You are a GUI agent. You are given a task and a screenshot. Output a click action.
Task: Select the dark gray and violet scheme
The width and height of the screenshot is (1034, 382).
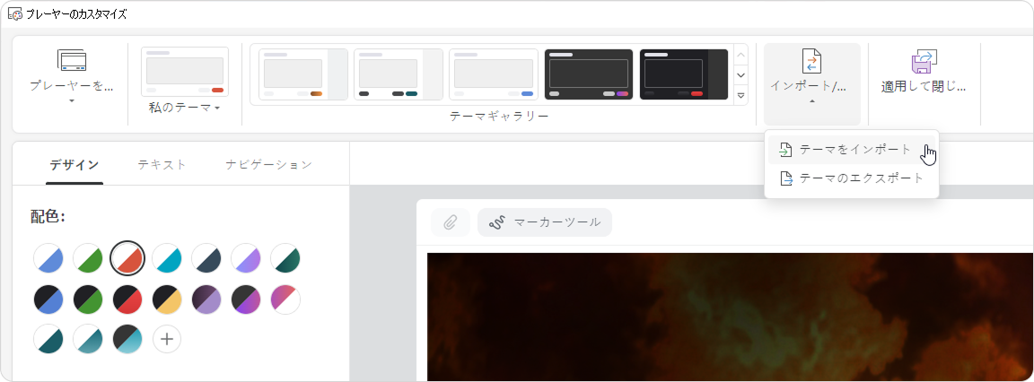(246, 300)
